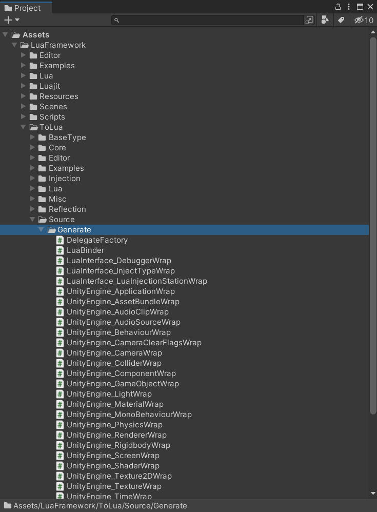
Task: Click the project search field
Action: point(208,20)
